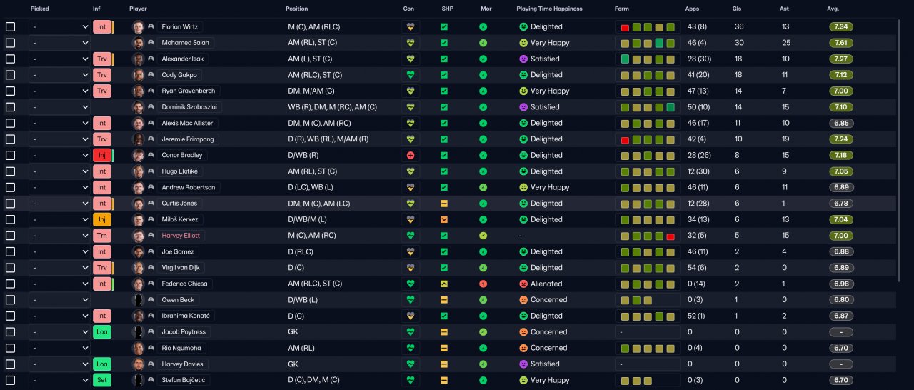Open the Picked dropdown for Mohamed Salah
The width and height of the screenshot is (914, 390).
[60, 43]
